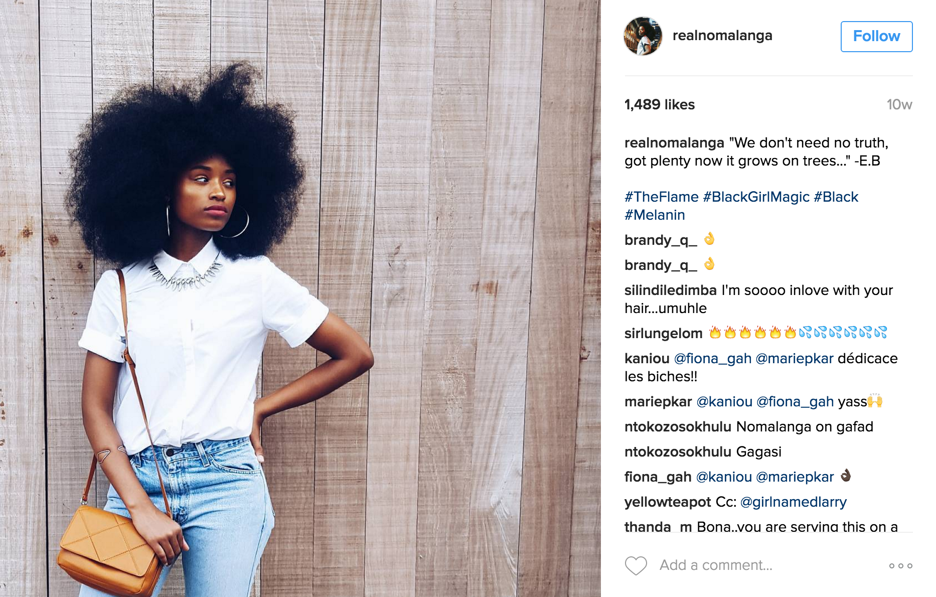Open the #TheFlame hashtag
The image size is (936, 597).
tap(661, 197)
